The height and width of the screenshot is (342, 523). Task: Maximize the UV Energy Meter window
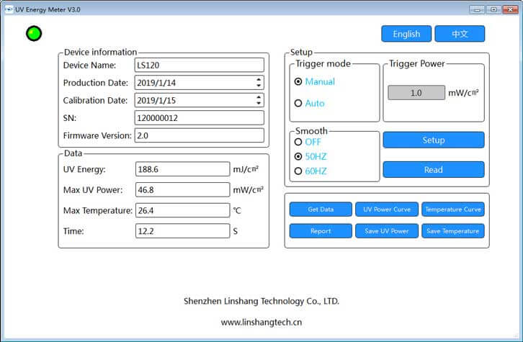[493, 9]
